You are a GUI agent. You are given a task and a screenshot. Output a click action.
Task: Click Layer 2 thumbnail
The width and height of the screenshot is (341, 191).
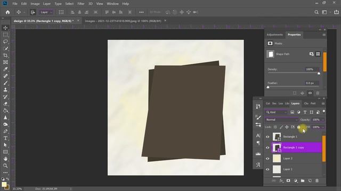[277, 159]
